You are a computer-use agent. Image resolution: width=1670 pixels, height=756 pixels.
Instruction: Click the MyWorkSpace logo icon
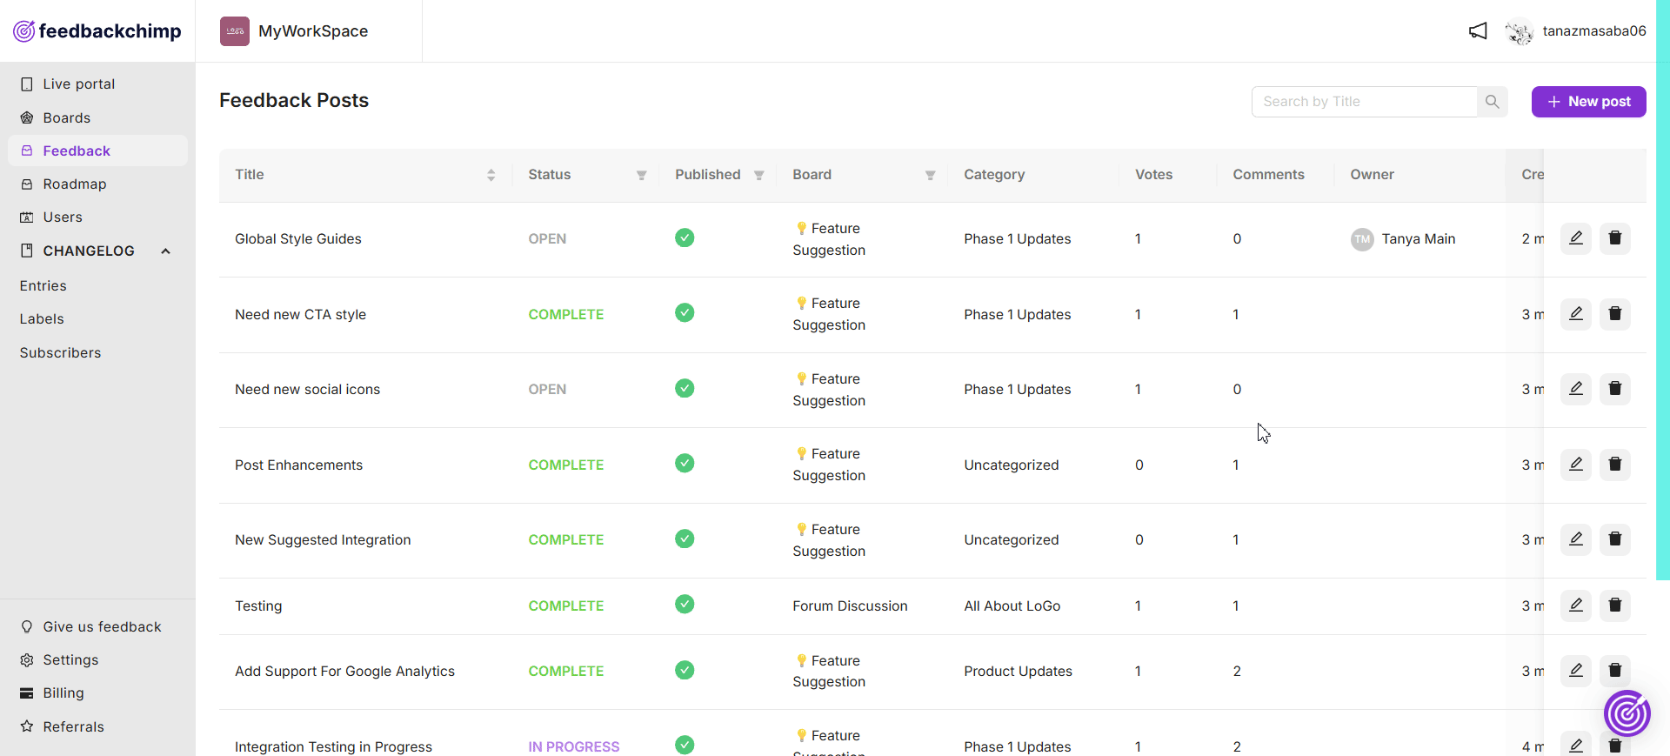(x=235, y=31)
